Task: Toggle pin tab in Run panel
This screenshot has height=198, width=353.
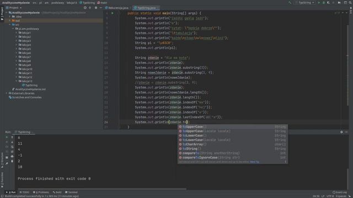Action: 7,163
